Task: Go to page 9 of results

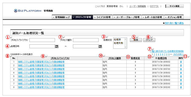Action: click(169, 54)
